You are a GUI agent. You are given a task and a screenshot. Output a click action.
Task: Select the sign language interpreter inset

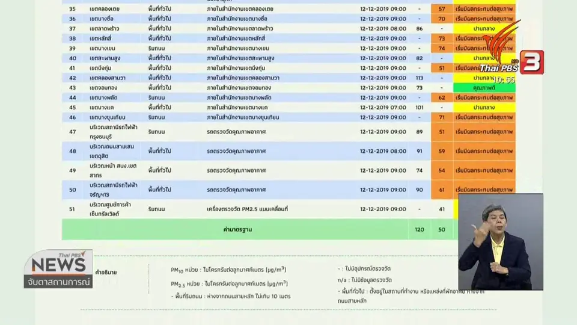pos(501,242)
